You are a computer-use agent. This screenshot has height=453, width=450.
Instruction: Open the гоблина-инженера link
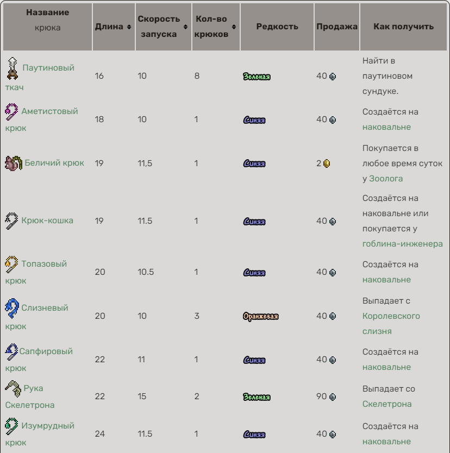coord(402,244)
